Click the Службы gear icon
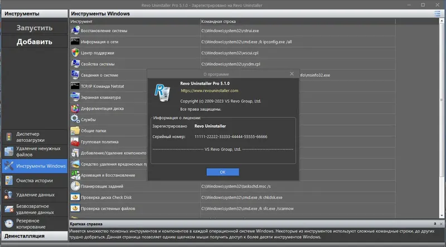This screenshot has width=446, height=247. tap(75, 119)
